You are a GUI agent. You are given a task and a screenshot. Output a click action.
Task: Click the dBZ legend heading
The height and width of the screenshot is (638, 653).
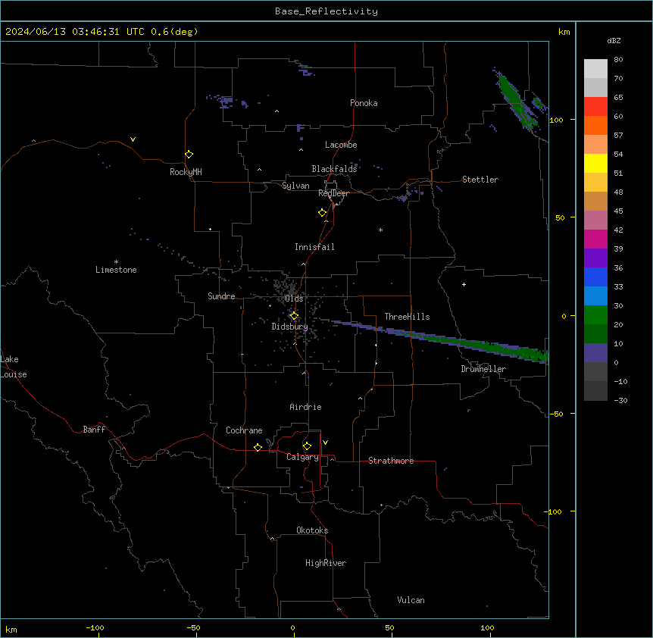(614, 40)
